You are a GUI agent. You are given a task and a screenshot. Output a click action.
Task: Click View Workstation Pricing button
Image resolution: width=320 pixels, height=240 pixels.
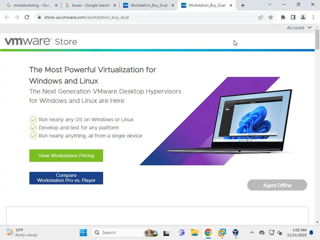click(x=66, y=156)
